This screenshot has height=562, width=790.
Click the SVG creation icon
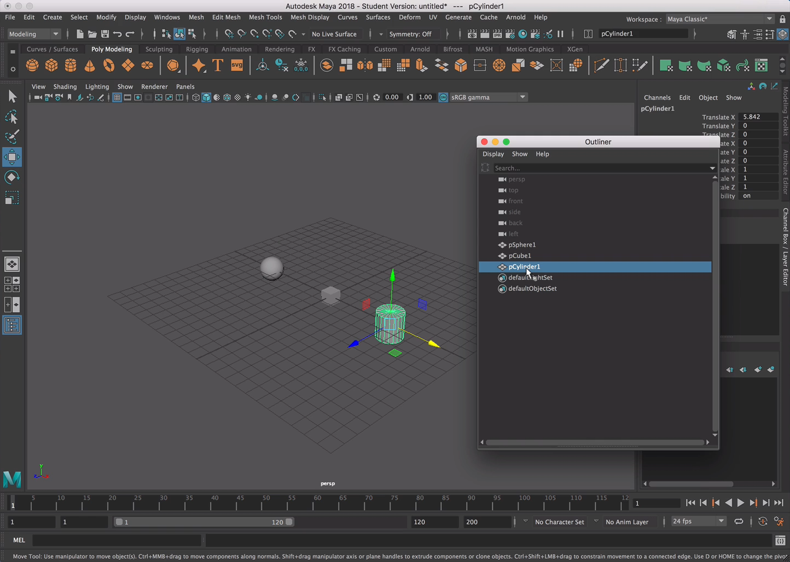(x=236, y=65)
